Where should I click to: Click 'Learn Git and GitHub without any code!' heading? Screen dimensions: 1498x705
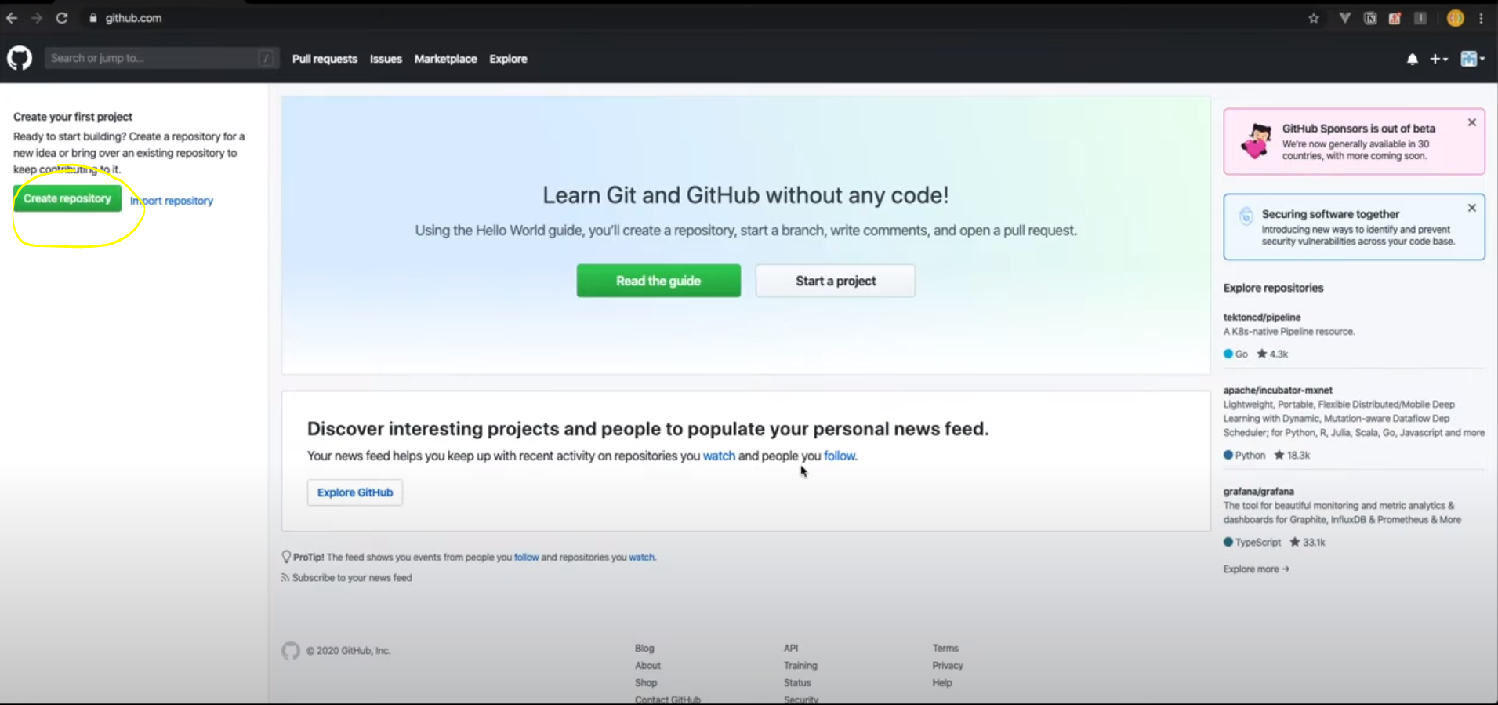click(745, 195)
